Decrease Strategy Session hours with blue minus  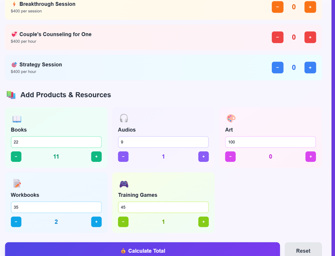(277, 67)
